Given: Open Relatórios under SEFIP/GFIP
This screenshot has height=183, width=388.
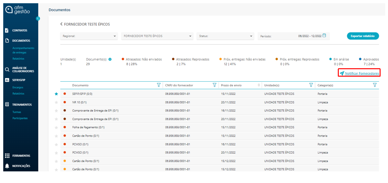Looking at the screenshot, I should pyautogui.click(x=18, y=94).
